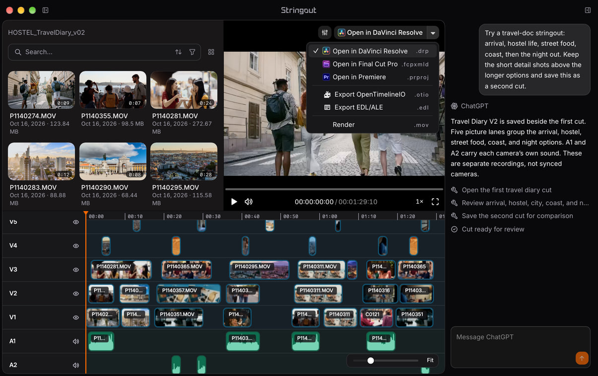Viewport: 598px width, 376px height.
Task: Enter fullscreen viewer mode
Action: [435, 202]
